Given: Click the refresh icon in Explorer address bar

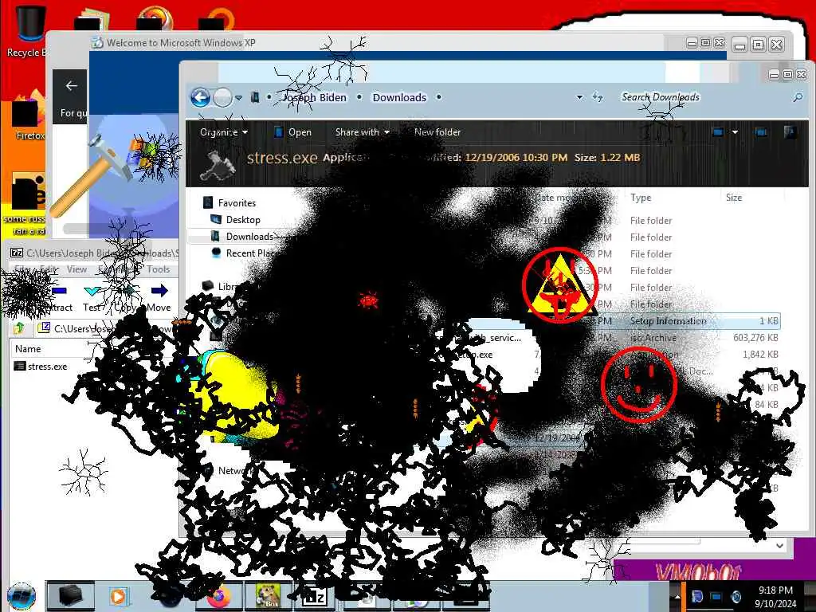Looking at the screenshot, I should click(598, 97).
